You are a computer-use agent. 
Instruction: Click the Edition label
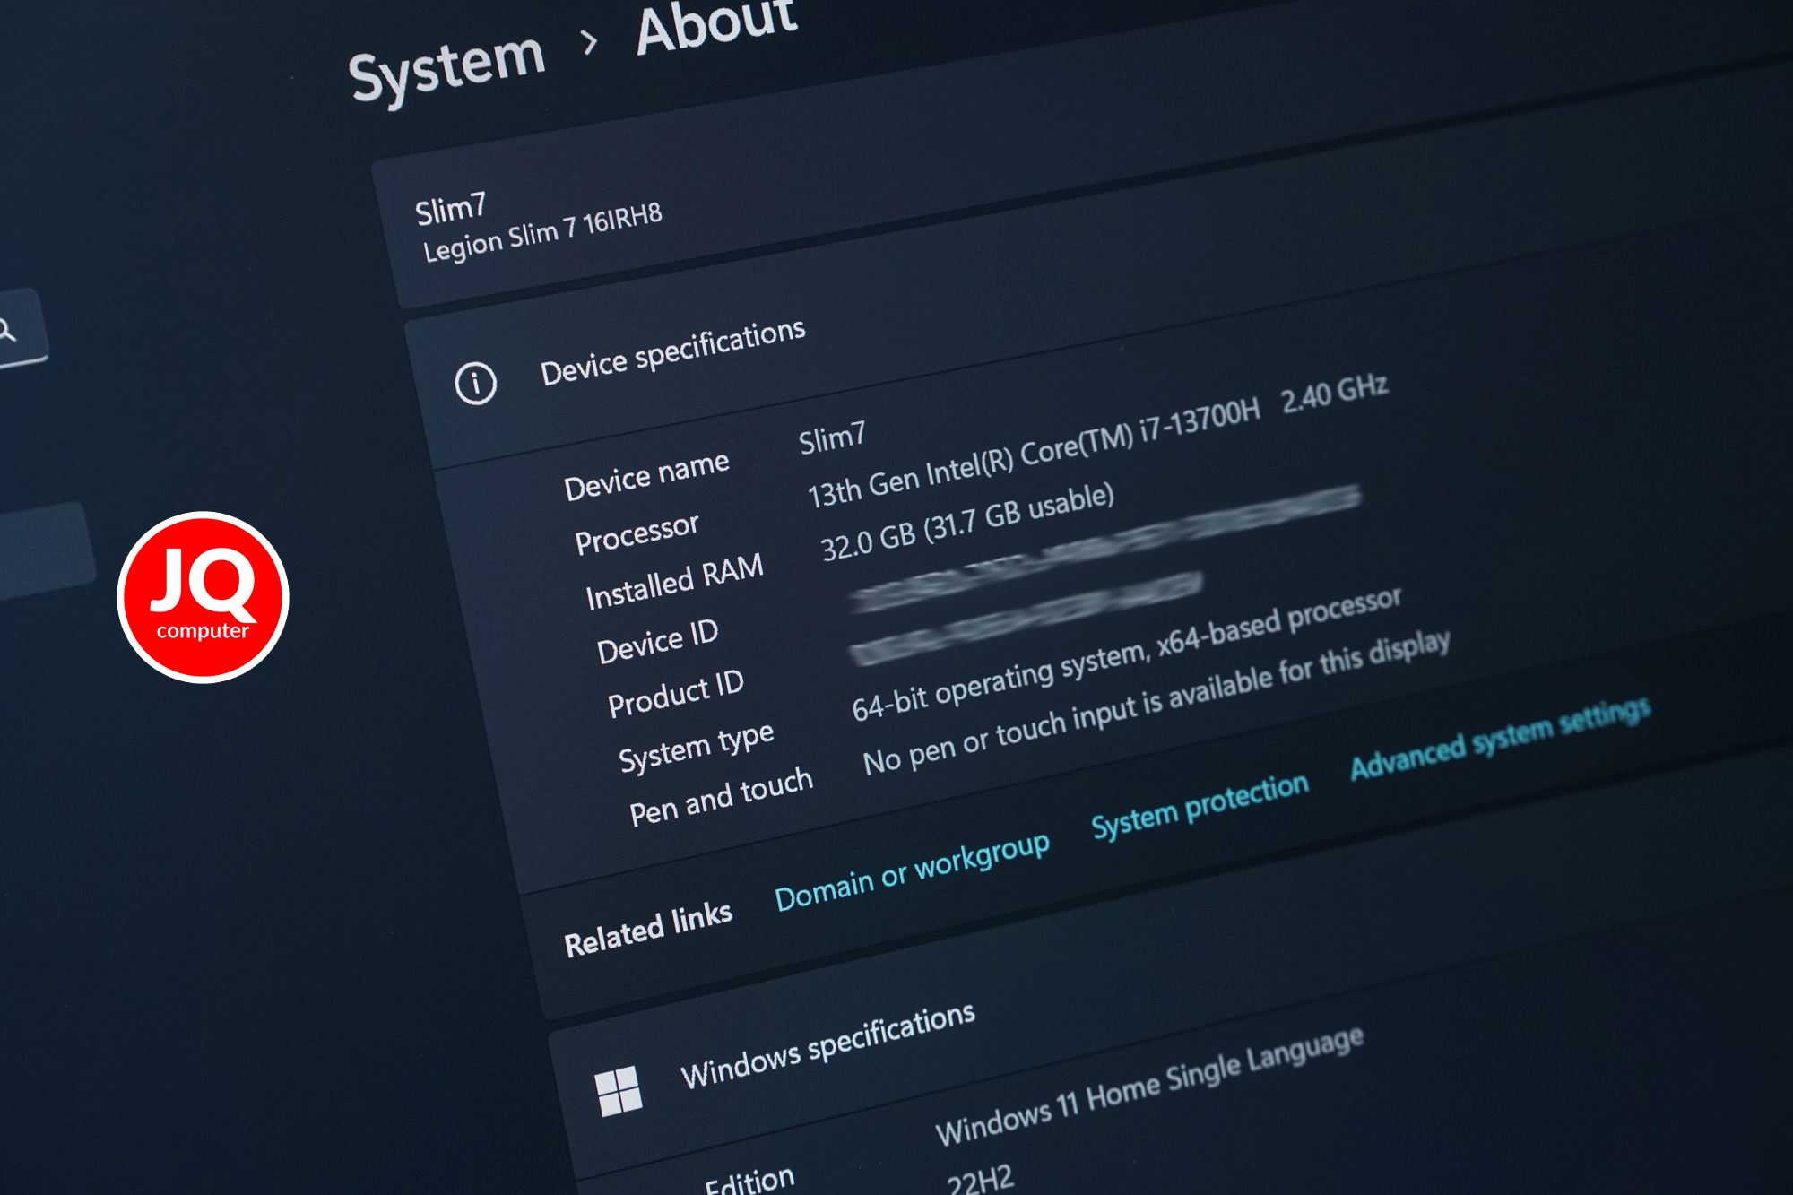click(x=749, y=1180)
